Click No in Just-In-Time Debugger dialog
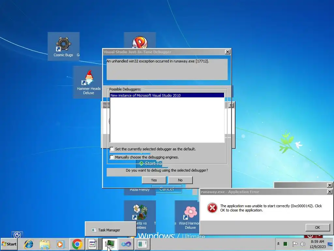 point(180,180)
